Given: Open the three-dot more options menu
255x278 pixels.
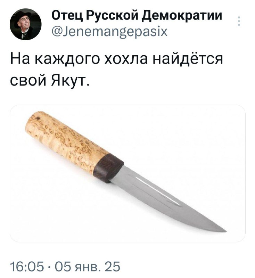Looking at the screenshot, I should [x=239, y=21].
